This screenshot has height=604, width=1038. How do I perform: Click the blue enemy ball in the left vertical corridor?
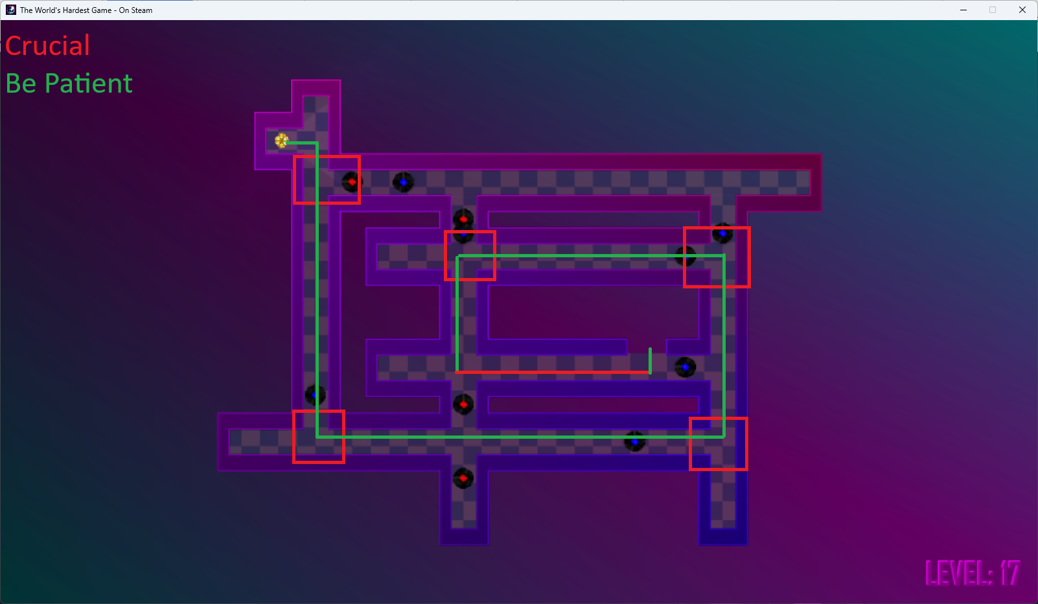tap(316, 395)
